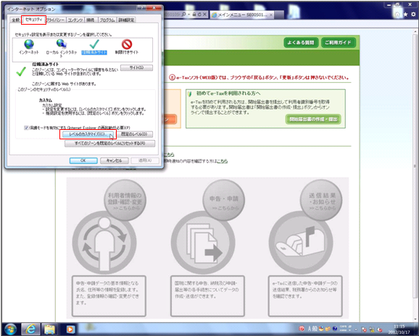The height and width of the screenshot is (336, 419).
Task: Toggle the Enable Protected Mode checkbox
Action: click(x=26, y=128)
